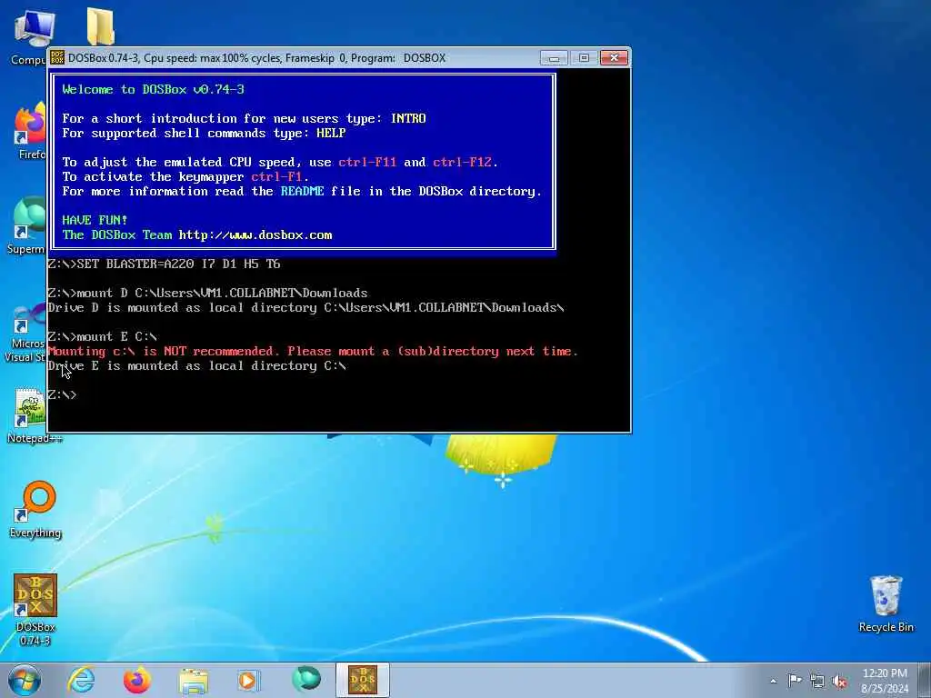Open the Supermium desktop shortcut

click(x=27, y=225)
